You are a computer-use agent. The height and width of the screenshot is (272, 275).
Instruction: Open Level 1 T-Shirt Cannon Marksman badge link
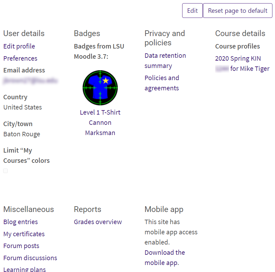coord(100,122)
